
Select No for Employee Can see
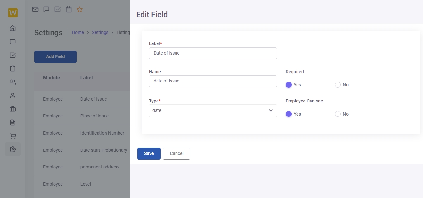(338, 114)
